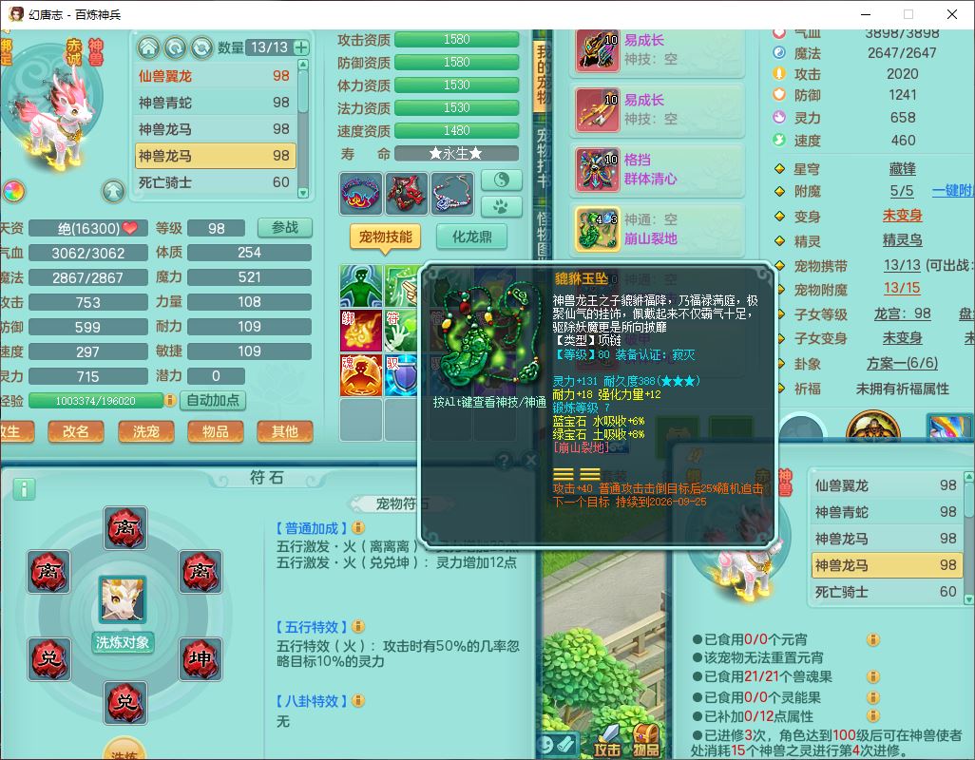The height and width of the screenshot is (760, 975).
Task: Select 神兽青蛇 in top pet list
Action: (x=214, y=102)
